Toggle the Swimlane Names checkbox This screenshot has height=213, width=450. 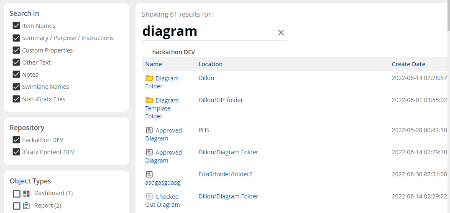click(16, 87)
